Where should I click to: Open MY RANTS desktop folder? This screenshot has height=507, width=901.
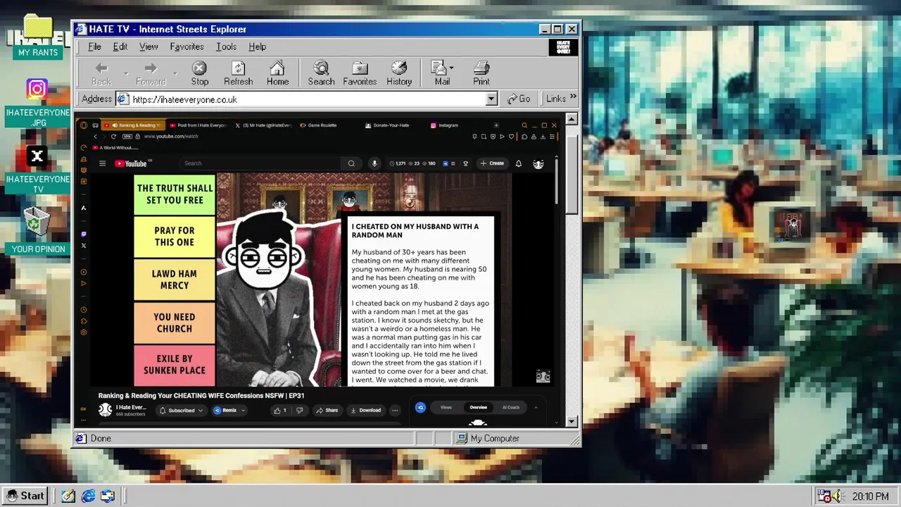[x=38, y=35]
